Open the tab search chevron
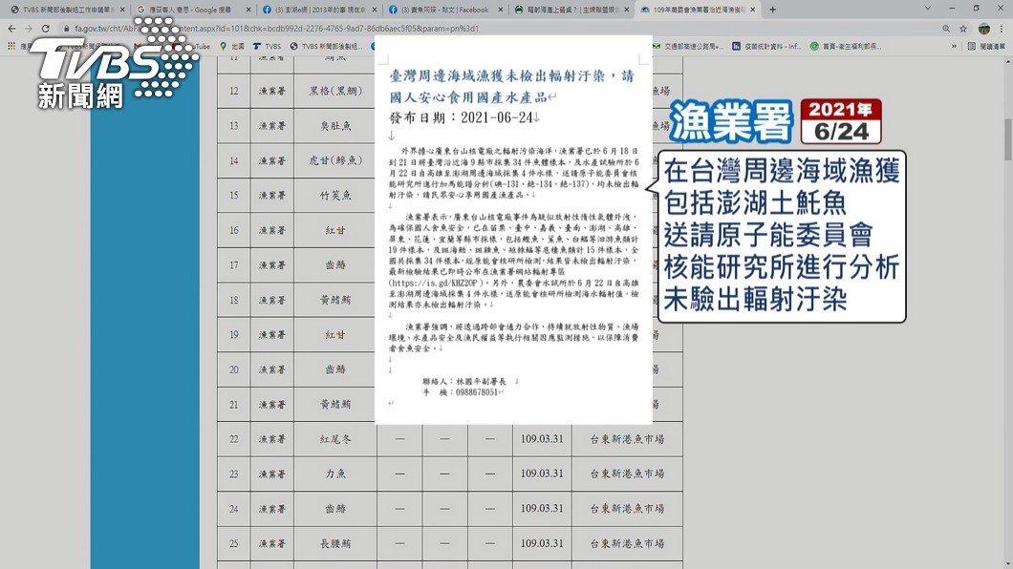Screen dimensions: 1013x569 tap(928, 9)
